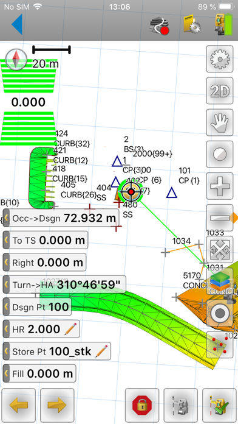Edit the HR 2.000 pencil icon
238x424 pixels.
(70, 329)
